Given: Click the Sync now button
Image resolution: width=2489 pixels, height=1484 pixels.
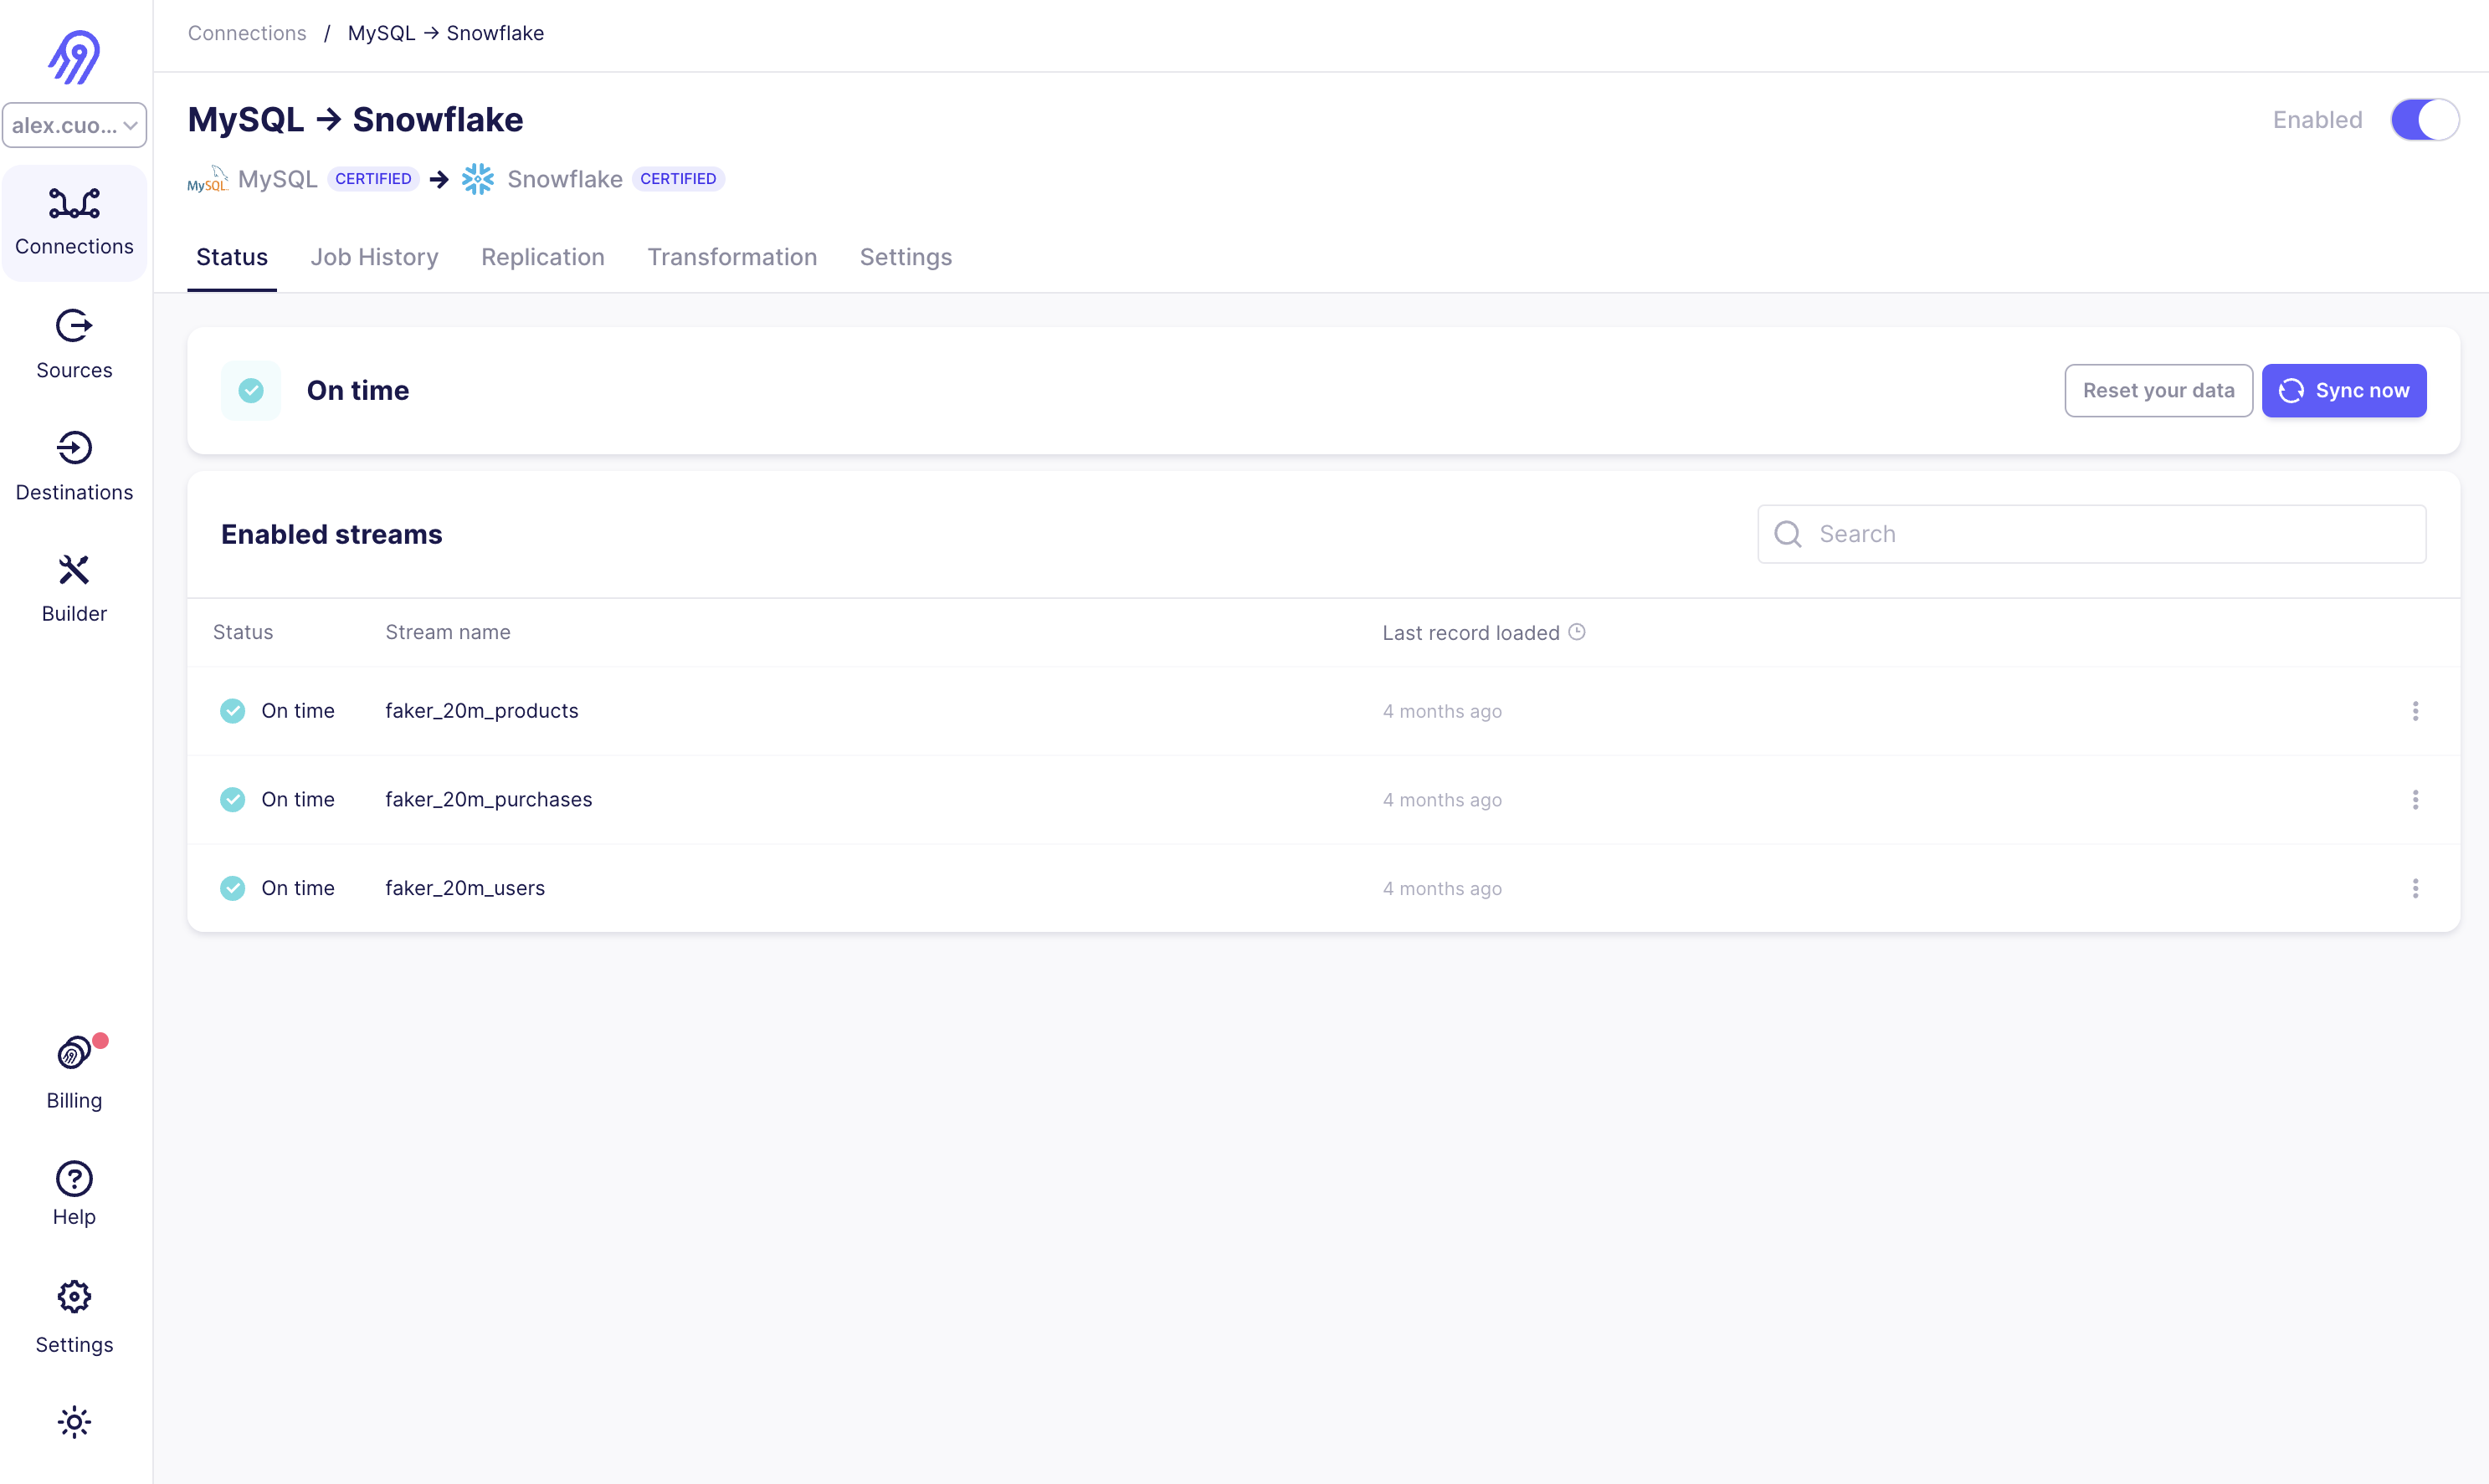Looking at the screenshot, I should coord(2343,390).
